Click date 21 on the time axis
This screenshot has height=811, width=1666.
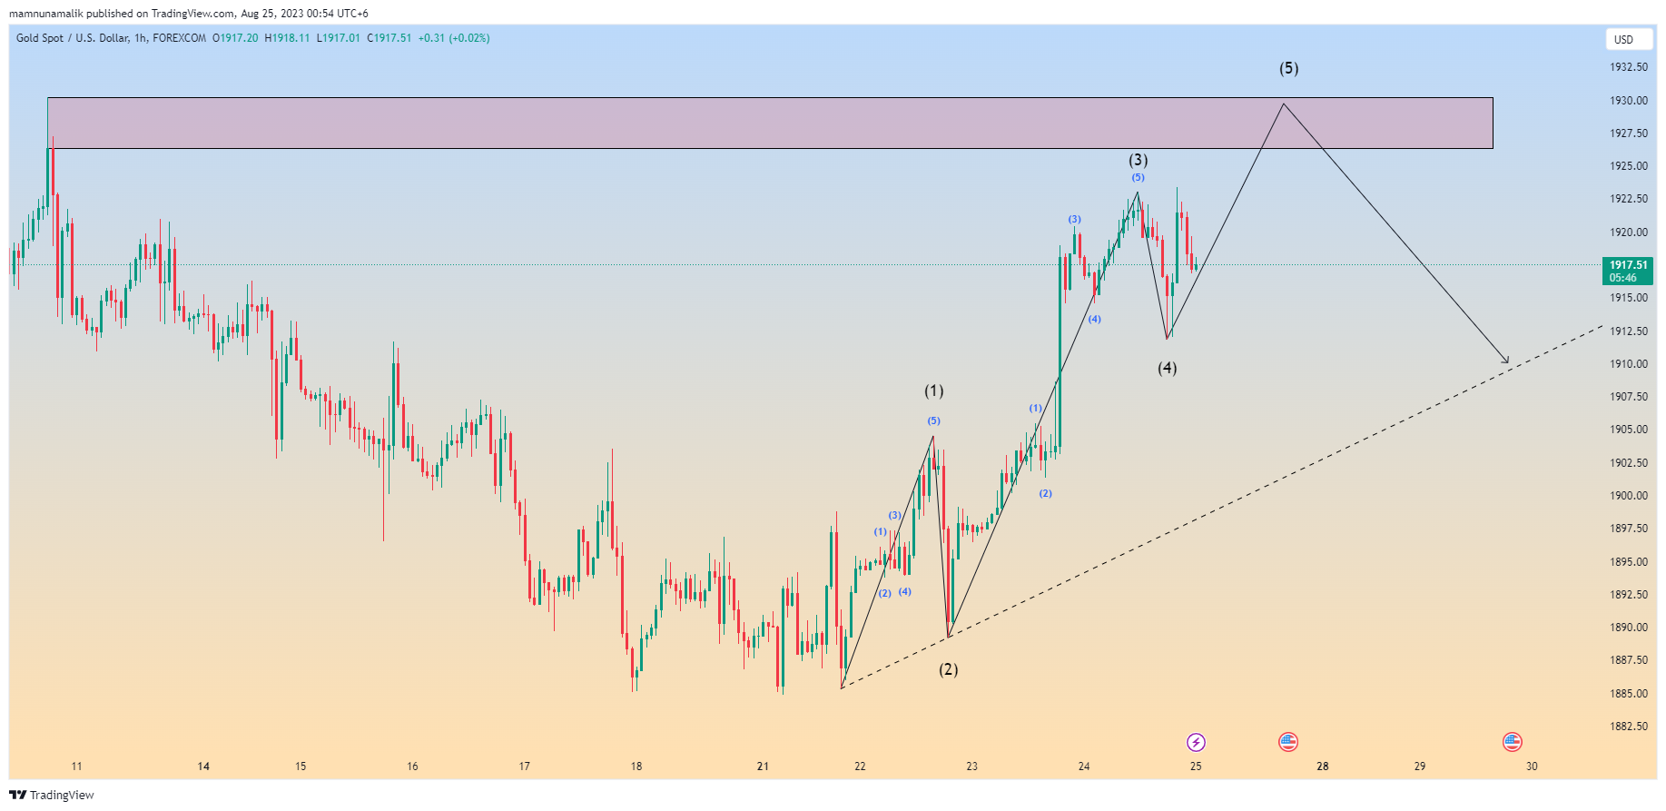tap(763, 766)
